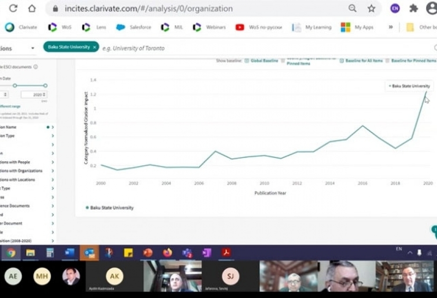Select the AE participant avatar

click(x=13, y=276)
